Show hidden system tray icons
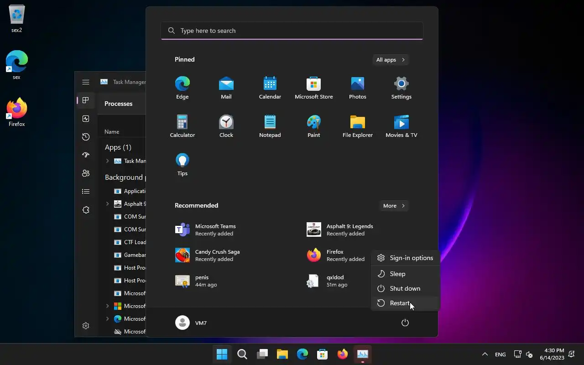The height and width of the screenshot is (365, 584). pos(485,354)
